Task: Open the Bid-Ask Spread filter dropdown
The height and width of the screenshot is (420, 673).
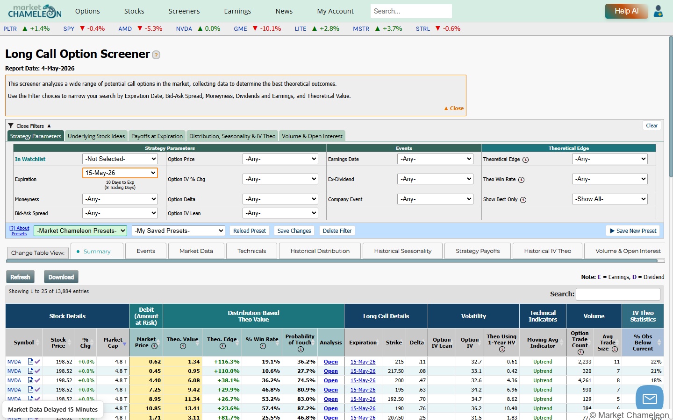Action: click(x=120, y=213)
